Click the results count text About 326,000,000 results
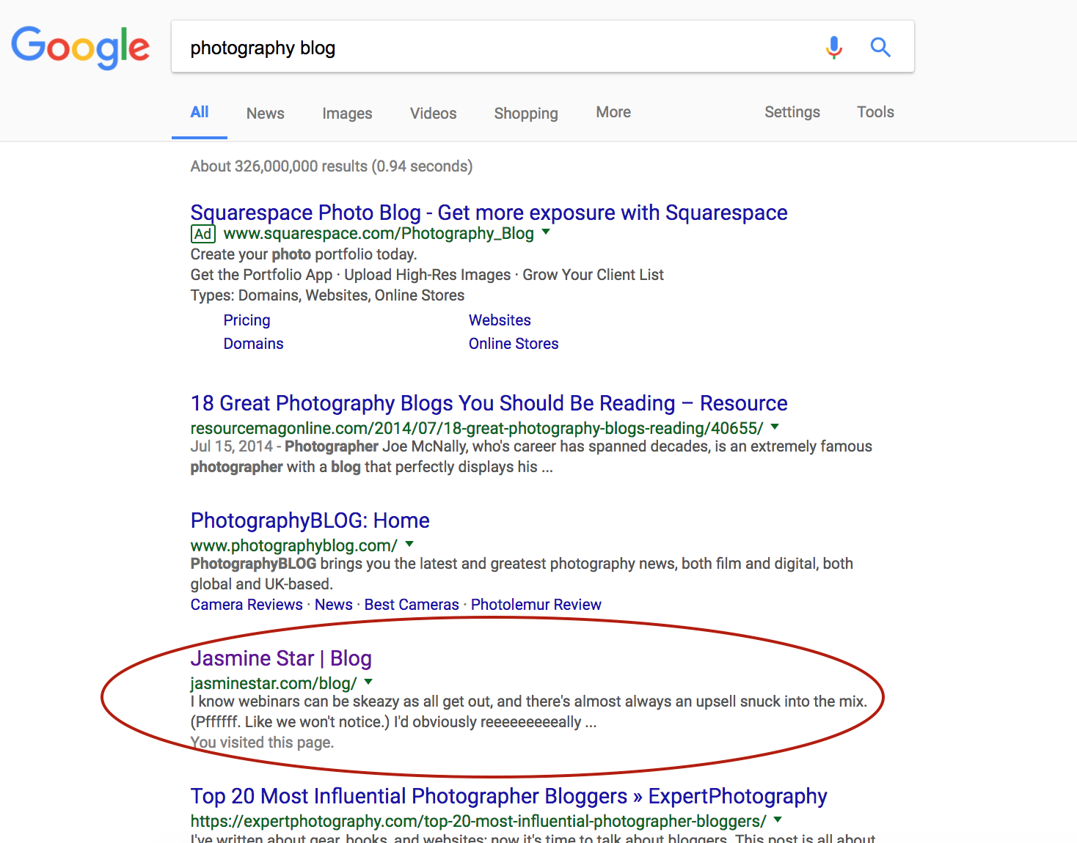The image size is (1077, 843). [x=332, y=166]
